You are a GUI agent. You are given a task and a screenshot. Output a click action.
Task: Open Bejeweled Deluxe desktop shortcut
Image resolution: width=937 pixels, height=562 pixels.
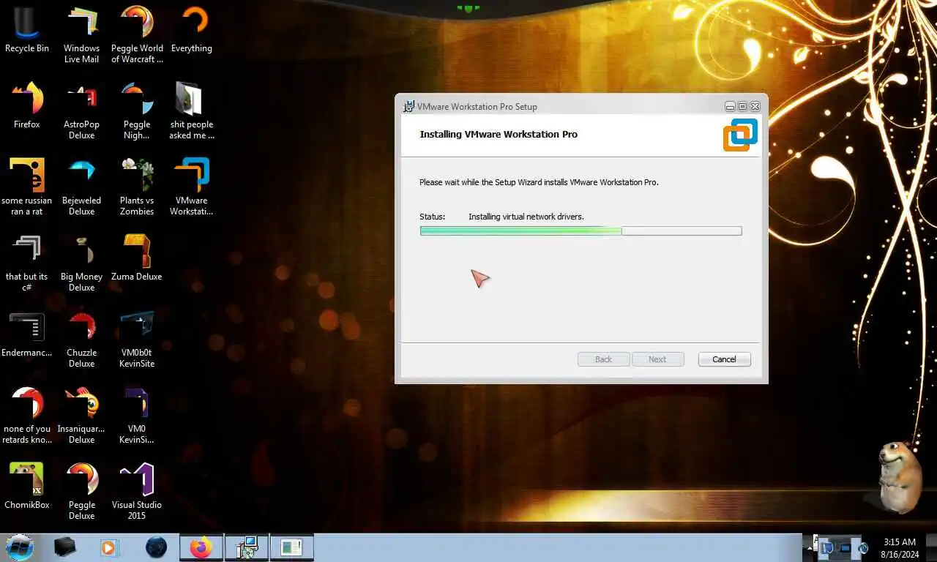(81, 187)
